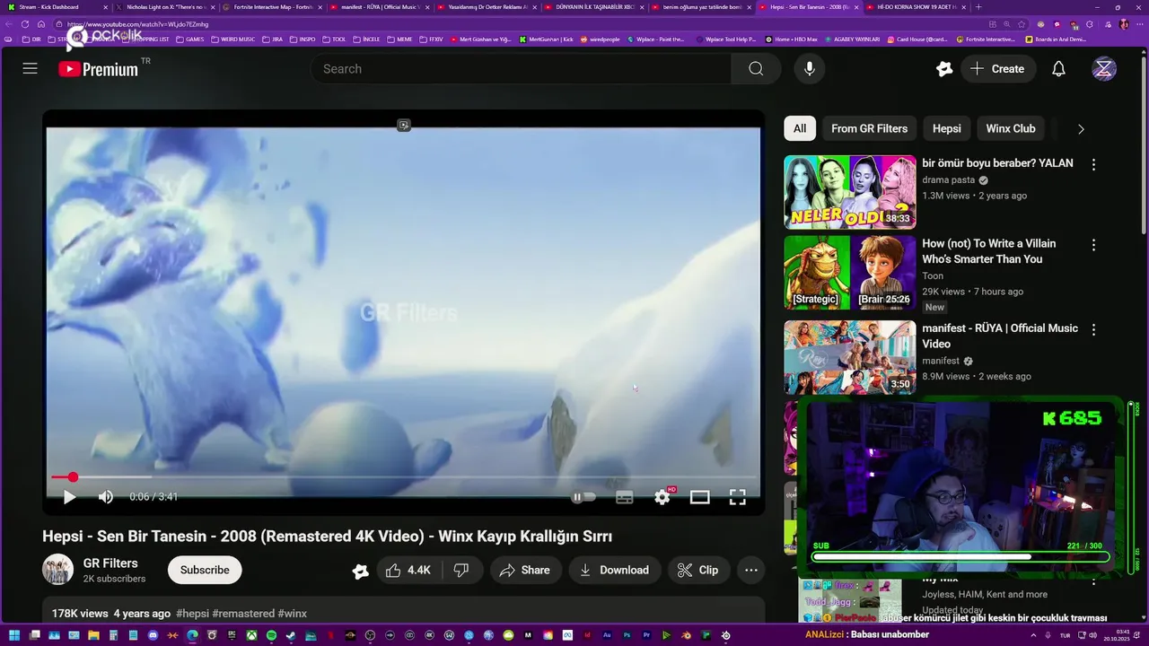Open more actions three-dot menu under video
This screenshot has height=646, width=1149.
[x=751, y=570]
